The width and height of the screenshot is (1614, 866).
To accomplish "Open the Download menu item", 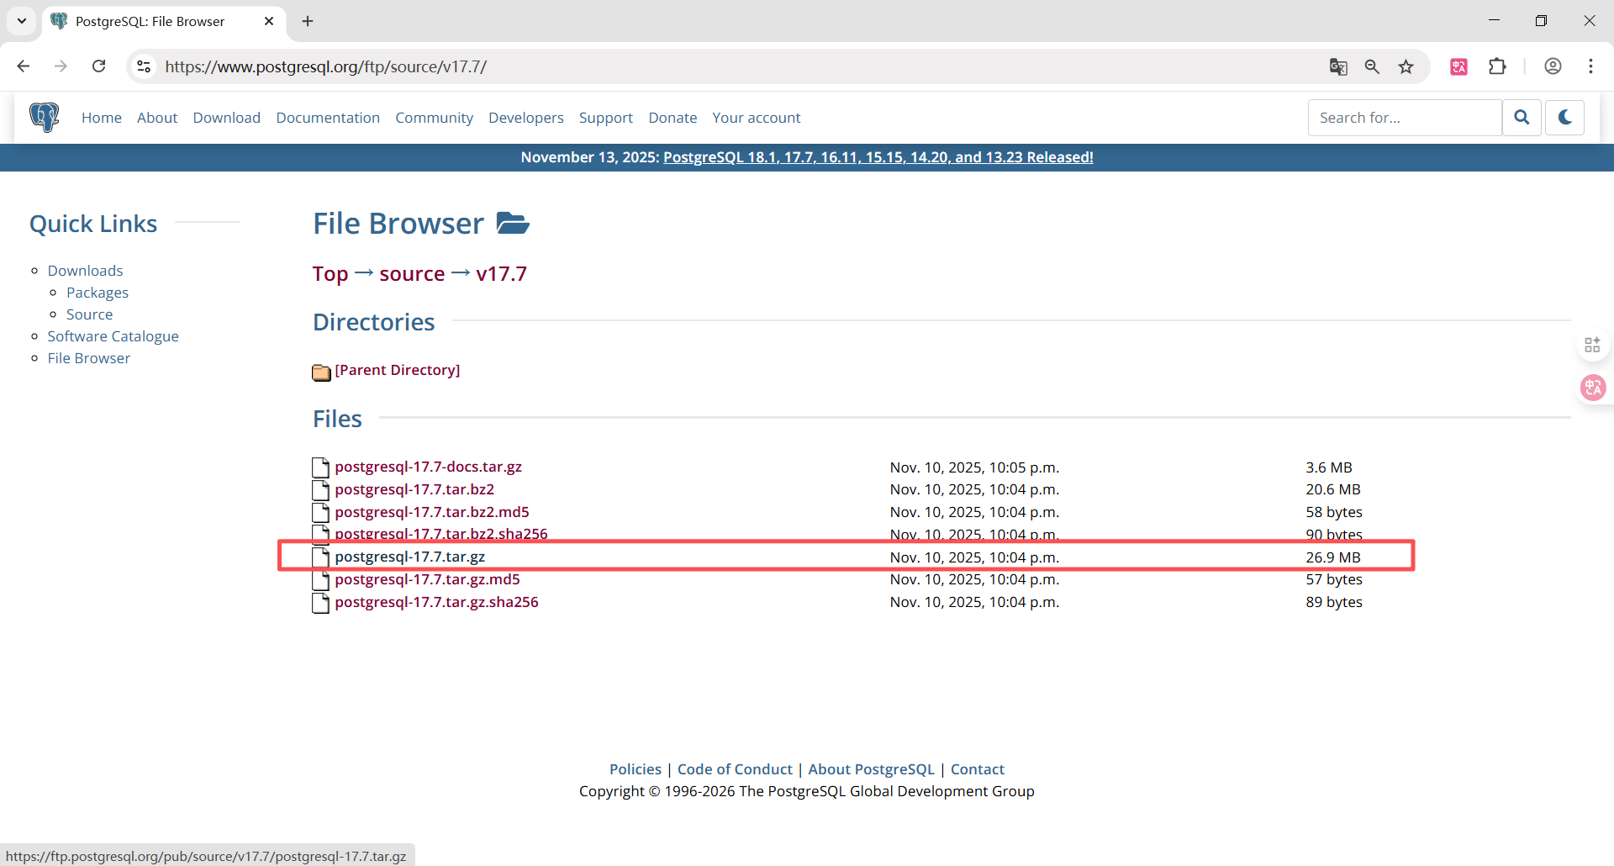I will click(x=226, y=118).
